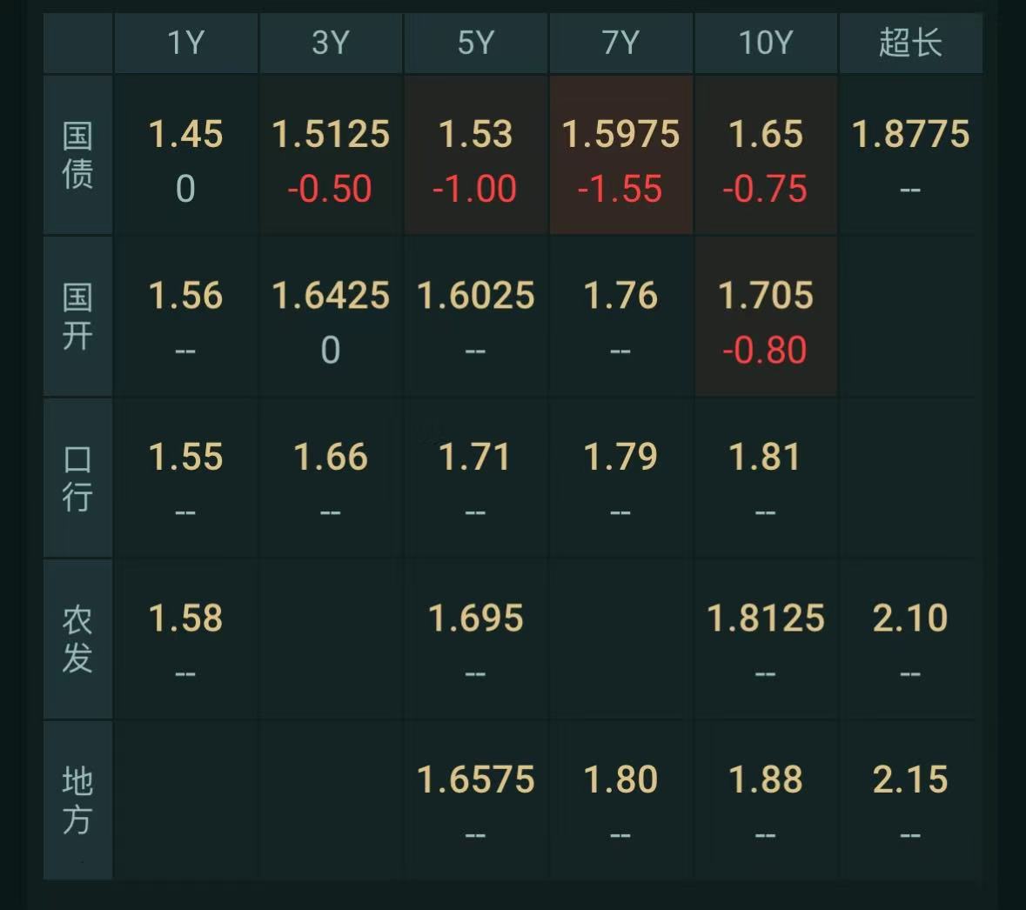The width and height of the screenshot is (1026, 910).
Task: Open the 国债 row label
Action: pos(77,155)
